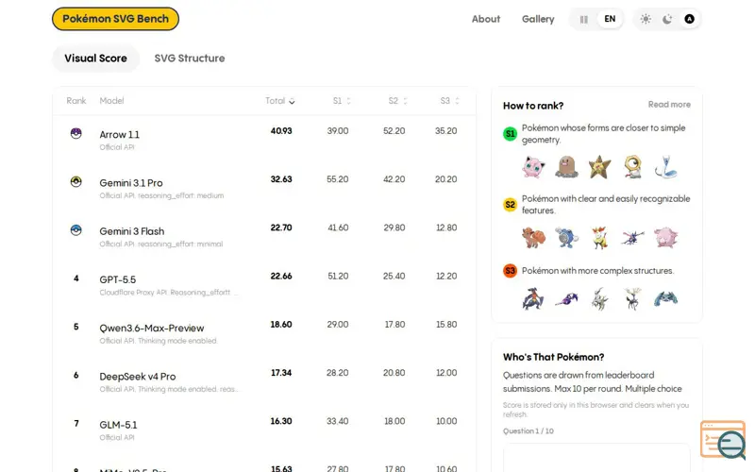Open the About page
Image resolution: width=755 pixels, height=472 pixels.
coord(485,19)
